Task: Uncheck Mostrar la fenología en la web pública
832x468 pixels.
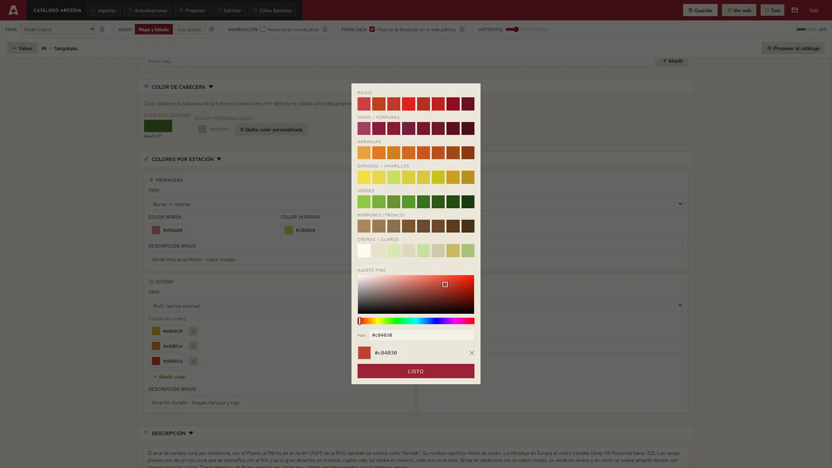Action: coord(372,29)
